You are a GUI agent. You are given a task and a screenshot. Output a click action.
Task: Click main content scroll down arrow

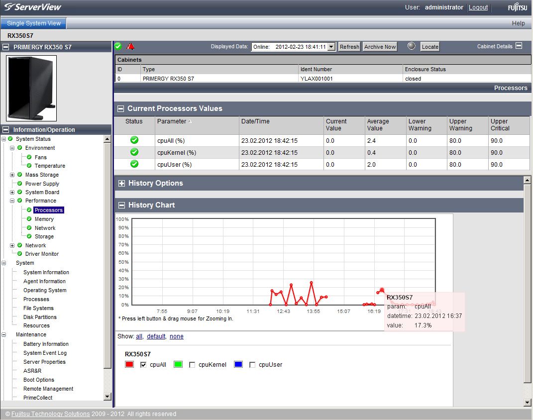tap(527, 403)
